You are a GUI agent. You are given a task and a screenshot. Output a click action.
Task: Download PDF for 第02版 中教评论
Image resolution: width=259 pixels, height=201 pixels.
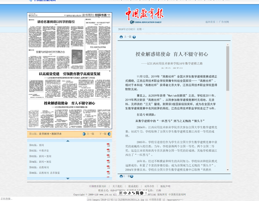point(108,150)
